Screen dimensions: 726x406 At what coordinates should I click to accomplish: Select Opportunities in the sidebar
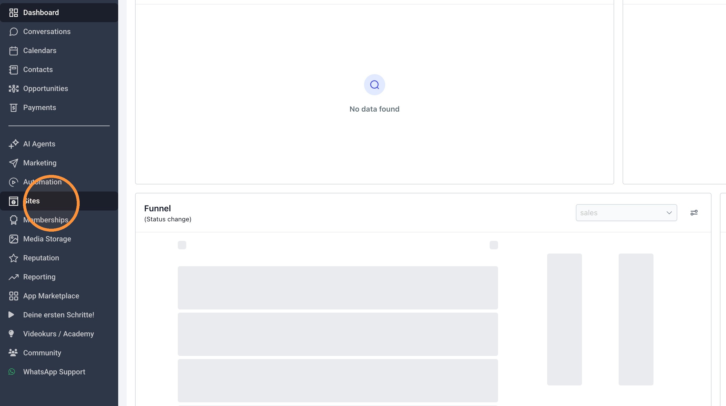point(59,88)
